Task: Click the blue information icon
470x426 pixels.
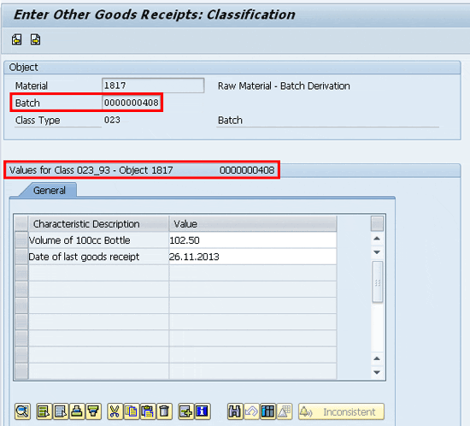Action: point(203,411)
